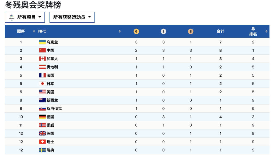Sort table by 顺序 column arrows

[34, 31]
